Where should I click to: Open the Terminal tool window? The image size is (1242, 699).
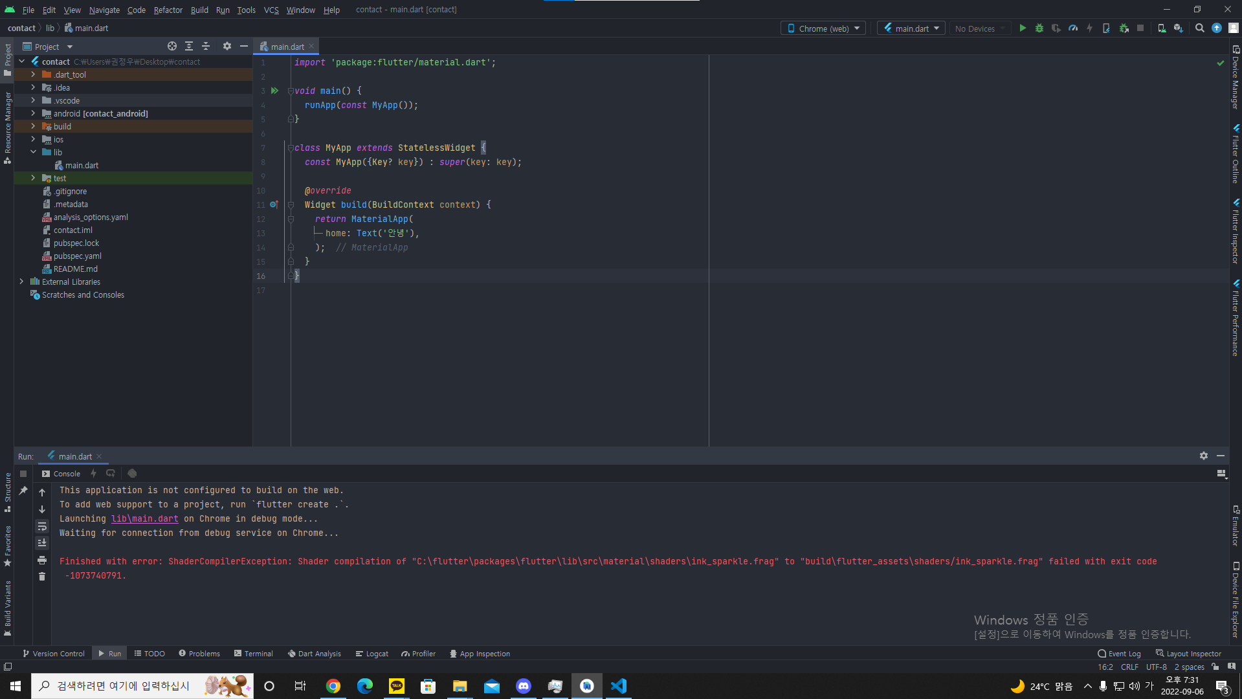click(254, 654)
